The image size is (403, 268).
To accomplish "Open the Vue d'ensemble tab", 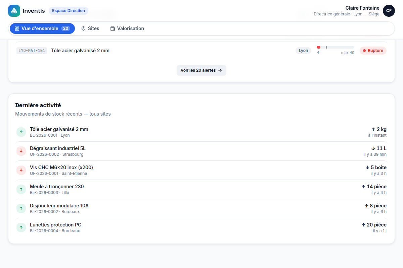I will click(42, 28).
